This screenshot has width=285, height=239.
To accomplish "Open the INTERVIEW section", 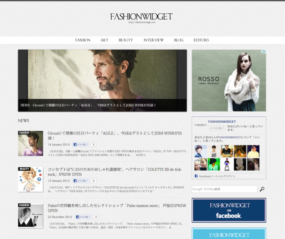I will point(153,40).
